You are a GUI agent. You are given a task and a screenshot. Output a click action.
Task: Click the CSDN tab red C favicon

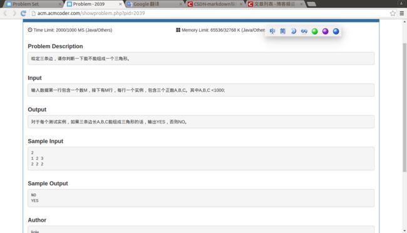[190, 4]
